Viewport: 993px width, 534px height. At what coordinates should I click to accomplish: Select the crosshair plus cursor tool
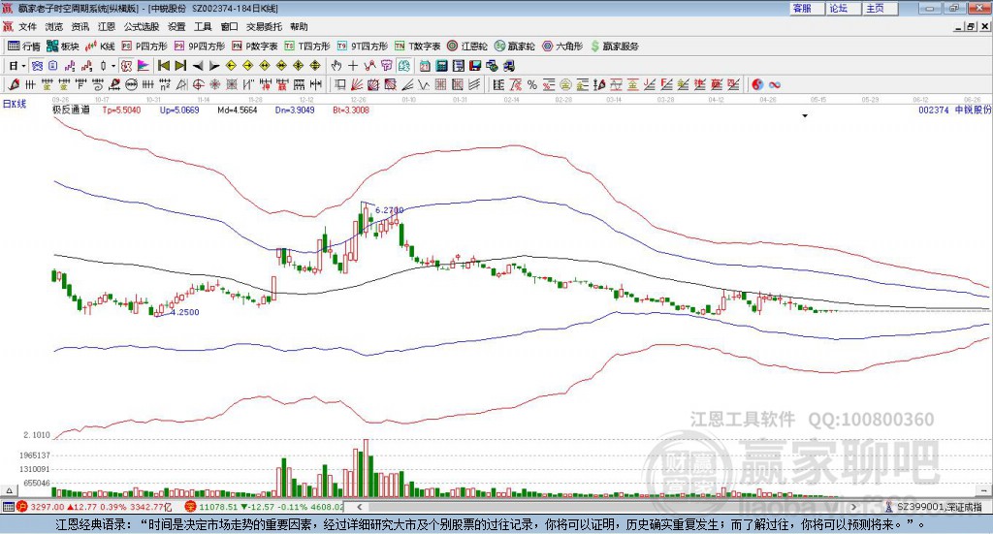(353, 66)
